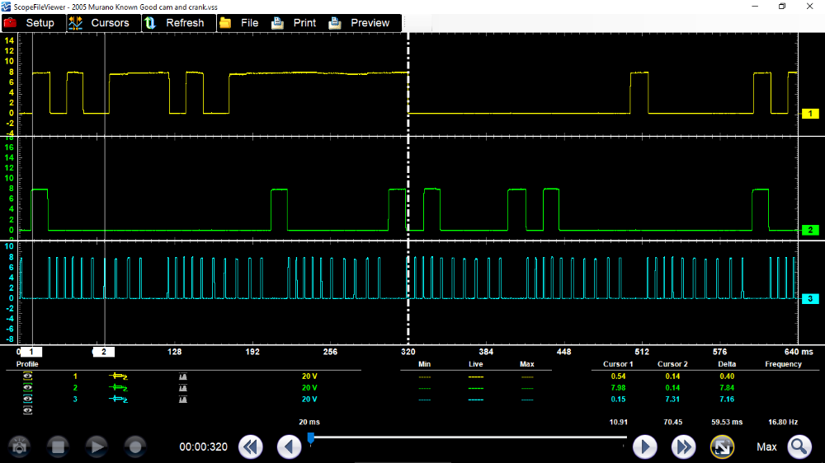825x463 pixels.
Task: Open the File menu
Action: coord(240,23)
